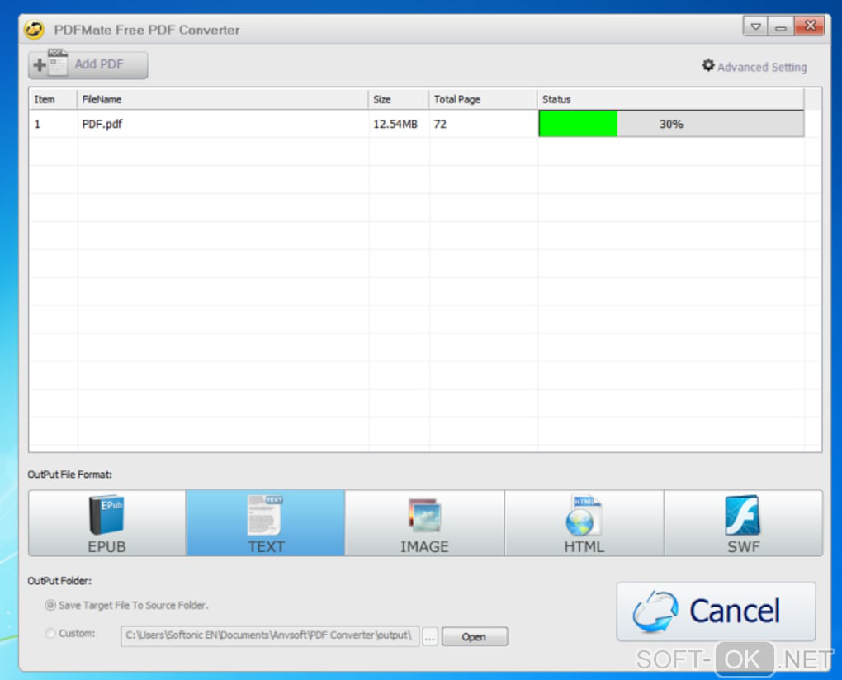Viewport: 842px width, 680px height.
Task: Cancel the running conversion
Action: [716, 612]
